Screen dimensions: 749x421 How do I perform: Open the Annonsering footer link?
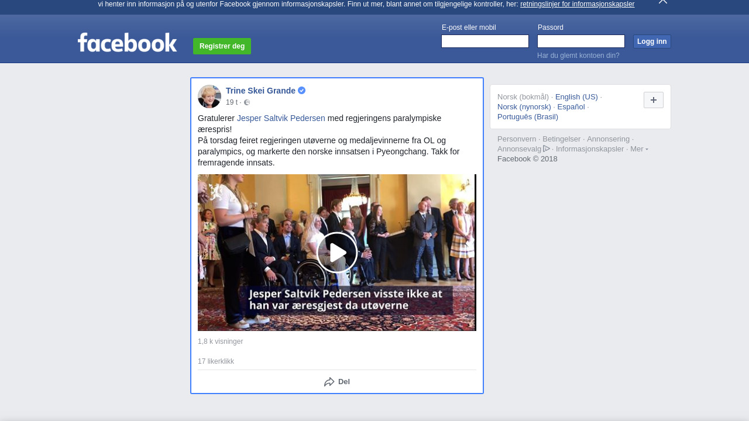(x=609, y=139)
